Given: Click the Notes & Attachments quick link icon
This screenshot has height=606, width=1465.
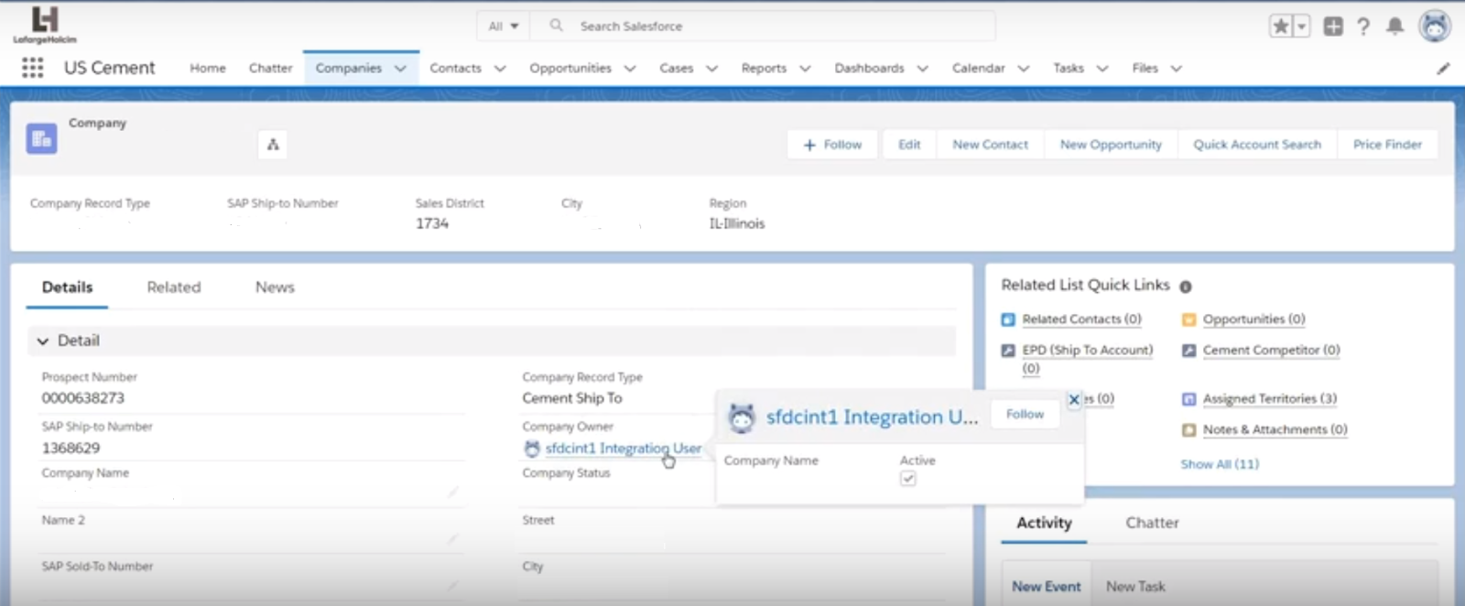Looking at the screenshot, I should tap(1188, 430).
